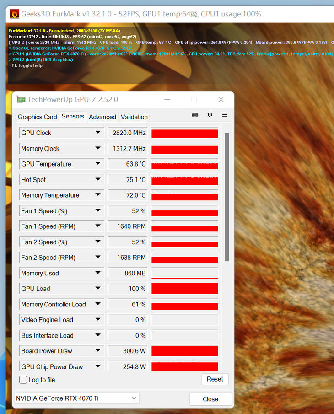Click the 63.8 °C GPU Temperature value
The width and height of the screenshot is (334, 414).
[128, 164]
